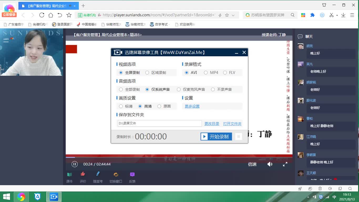Expand the screenshot tool dropdown arrow
359x202 pixels.
[337, 15]
